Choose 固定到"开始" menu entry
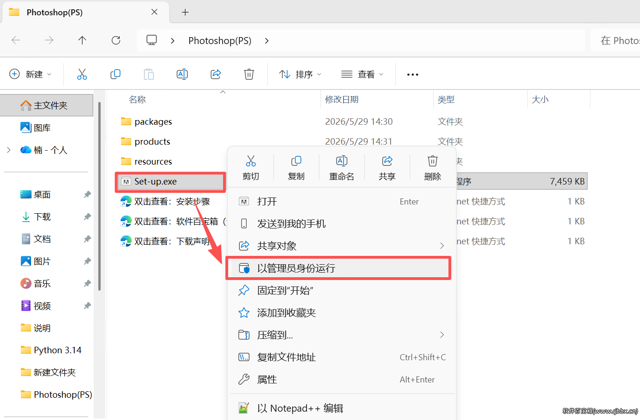 pyautogui.click(x=342, y=291)
